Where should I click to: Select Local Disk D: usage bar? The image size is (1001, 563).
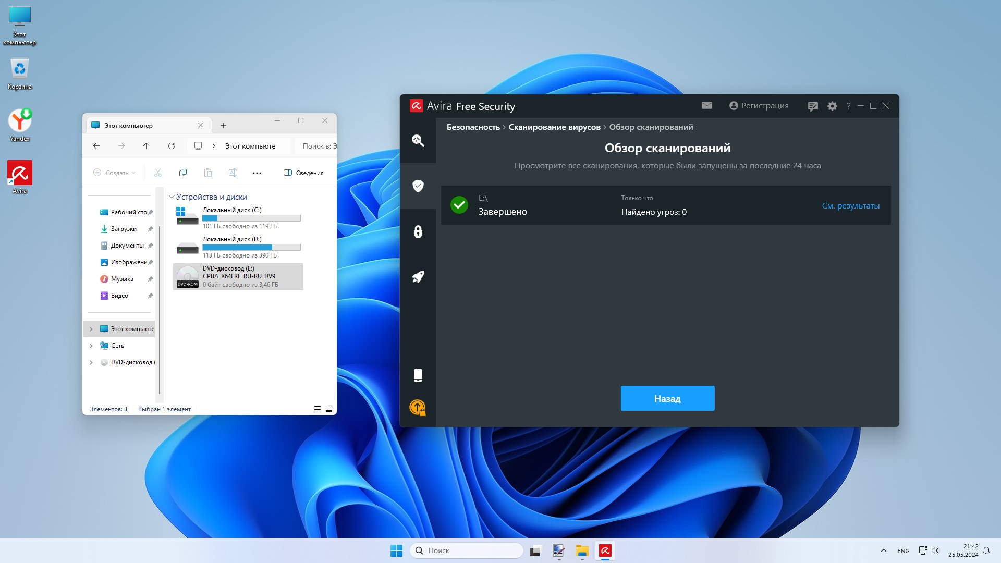(x=251, y=247)
